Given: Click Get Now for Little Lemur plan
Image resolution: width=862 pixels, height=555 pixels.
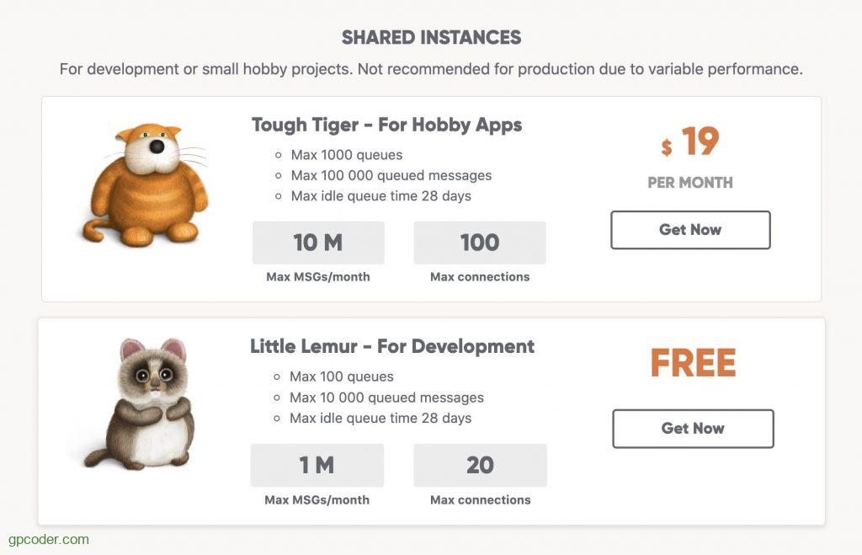Looking at the screenshot, I should [692, 429].
